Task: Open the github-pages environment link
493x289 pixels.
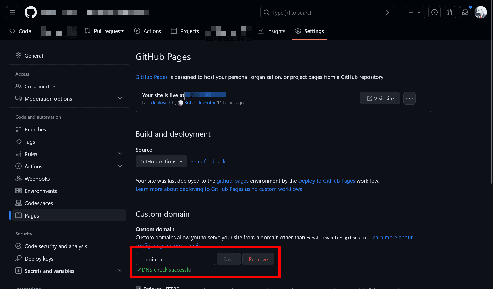Action: (233, 181)
